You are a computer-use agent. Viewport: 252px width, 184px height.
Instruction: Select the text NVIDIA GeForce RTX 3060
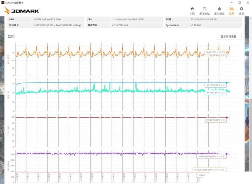[x=47, y=19]
